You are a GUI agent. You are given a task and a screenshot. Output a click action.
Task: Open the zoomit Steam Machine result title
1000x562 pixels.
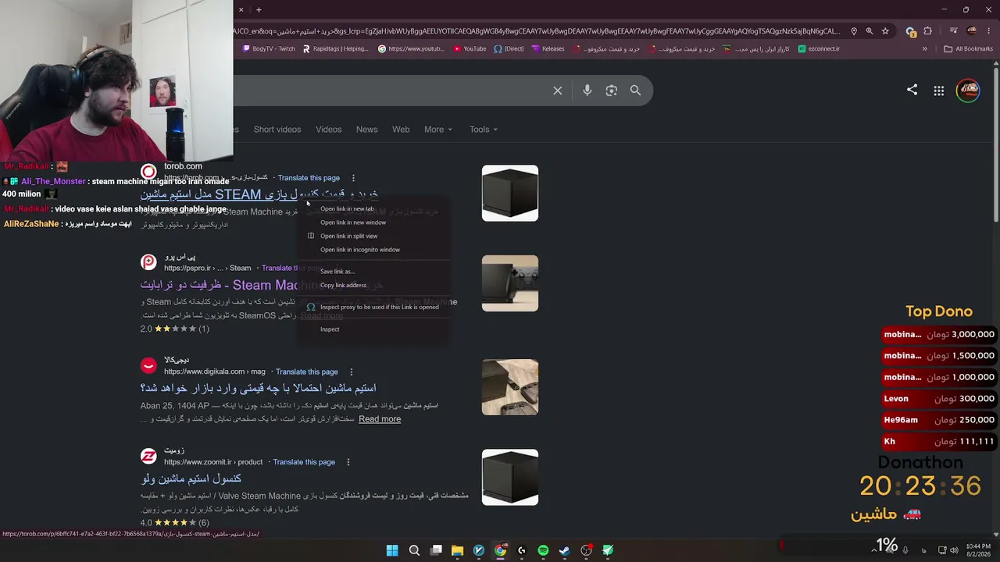pyautogui.click(x=191, y=478)
